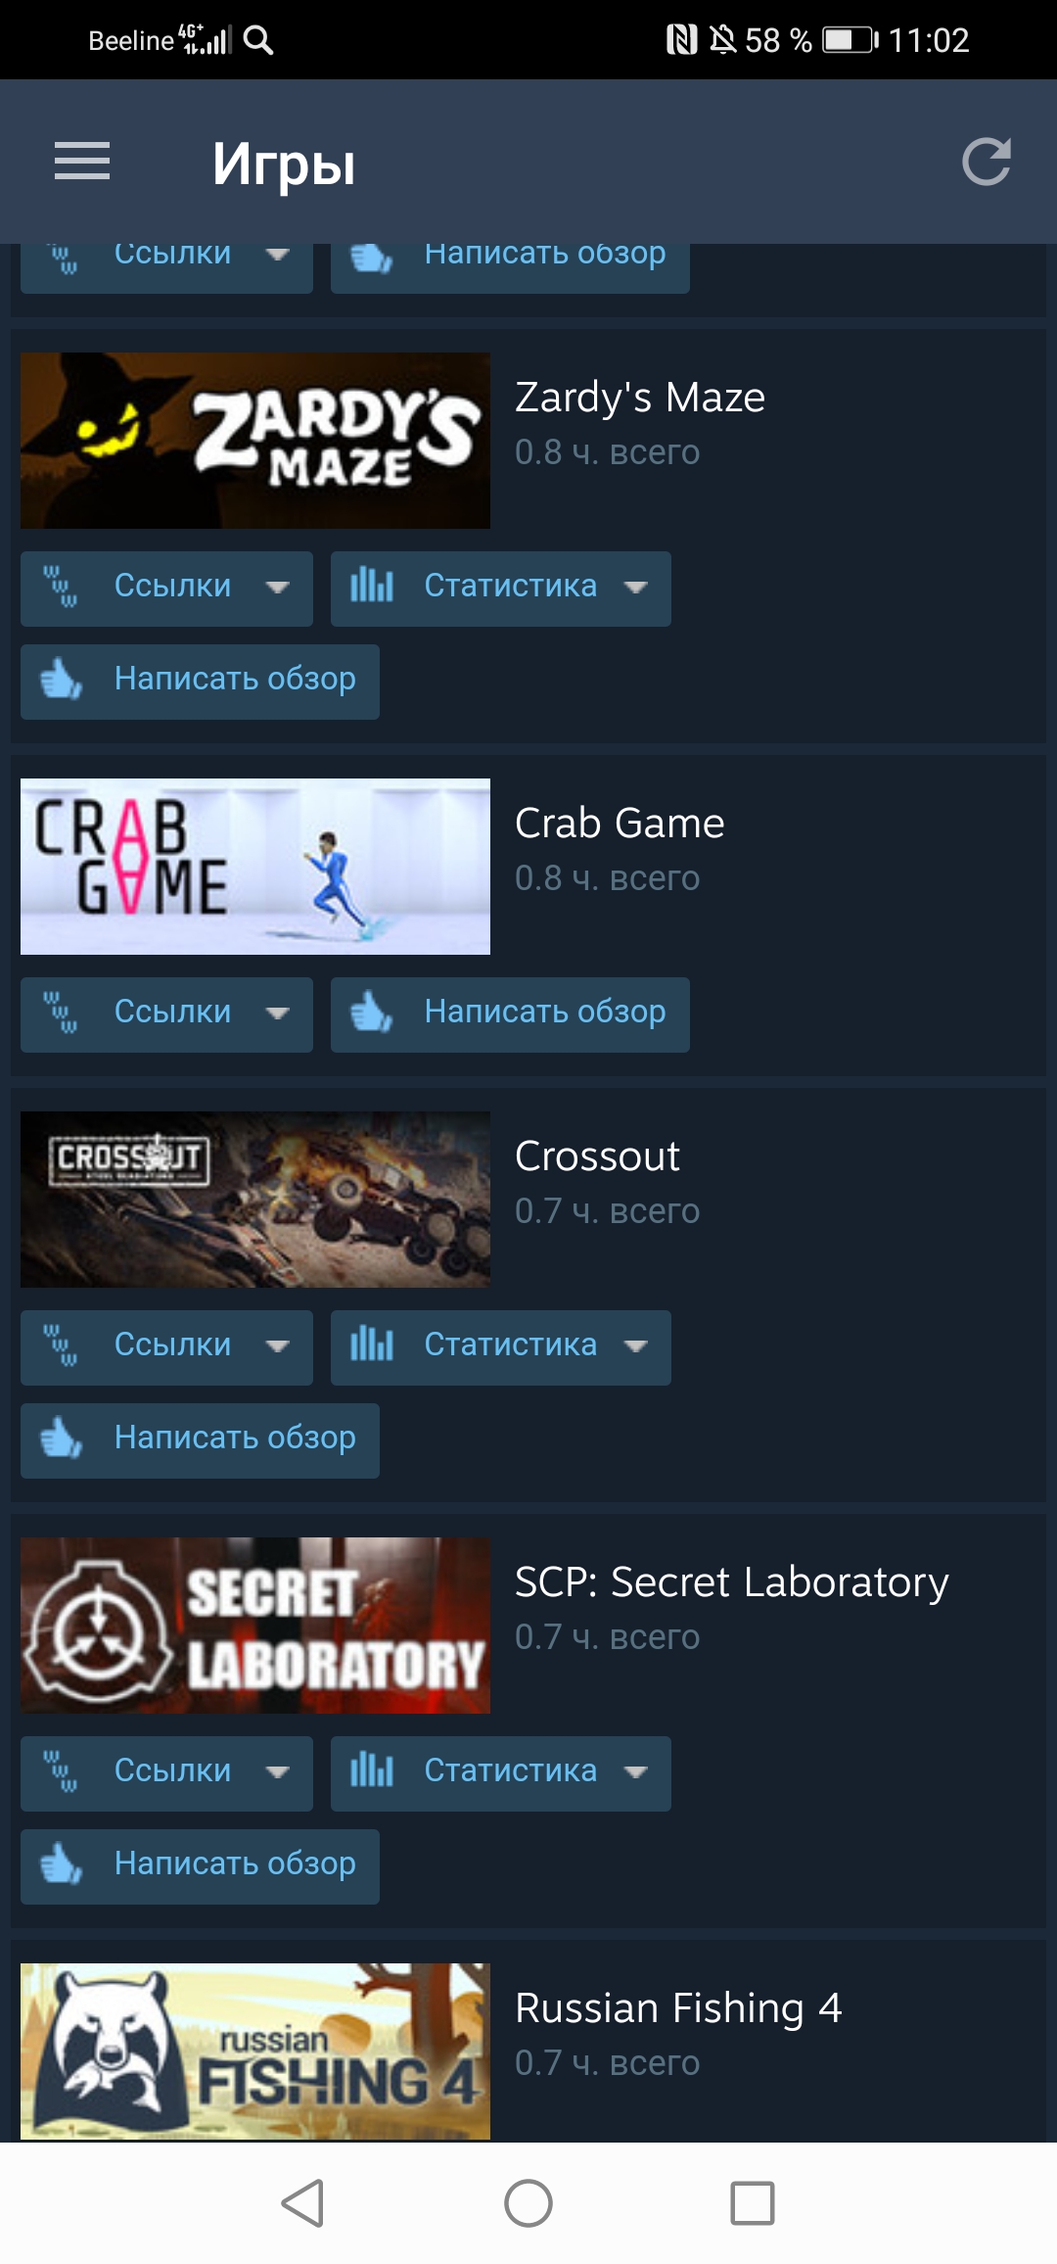Expand Статистика dropdown for SCP: Secret Laboratory

pos(501,1773)
